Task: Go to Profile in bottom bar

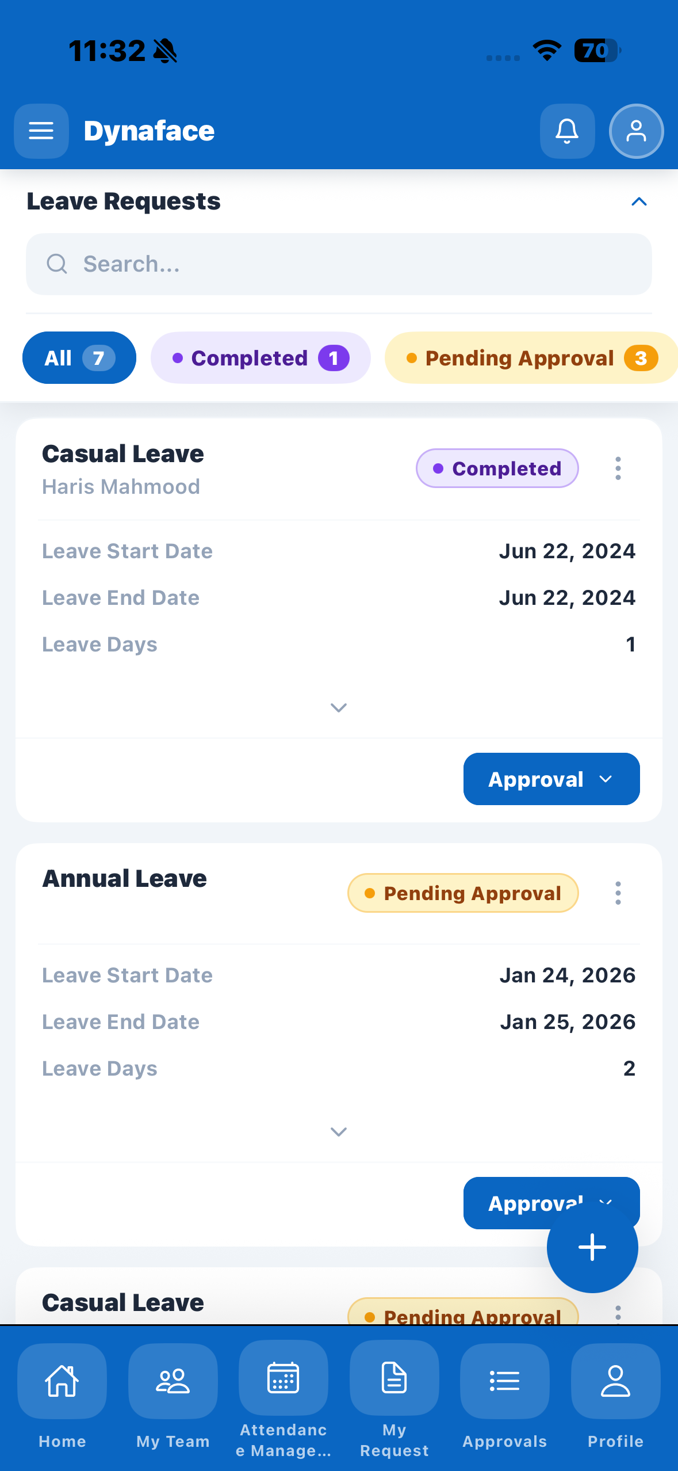Action: pos(615,1381)
